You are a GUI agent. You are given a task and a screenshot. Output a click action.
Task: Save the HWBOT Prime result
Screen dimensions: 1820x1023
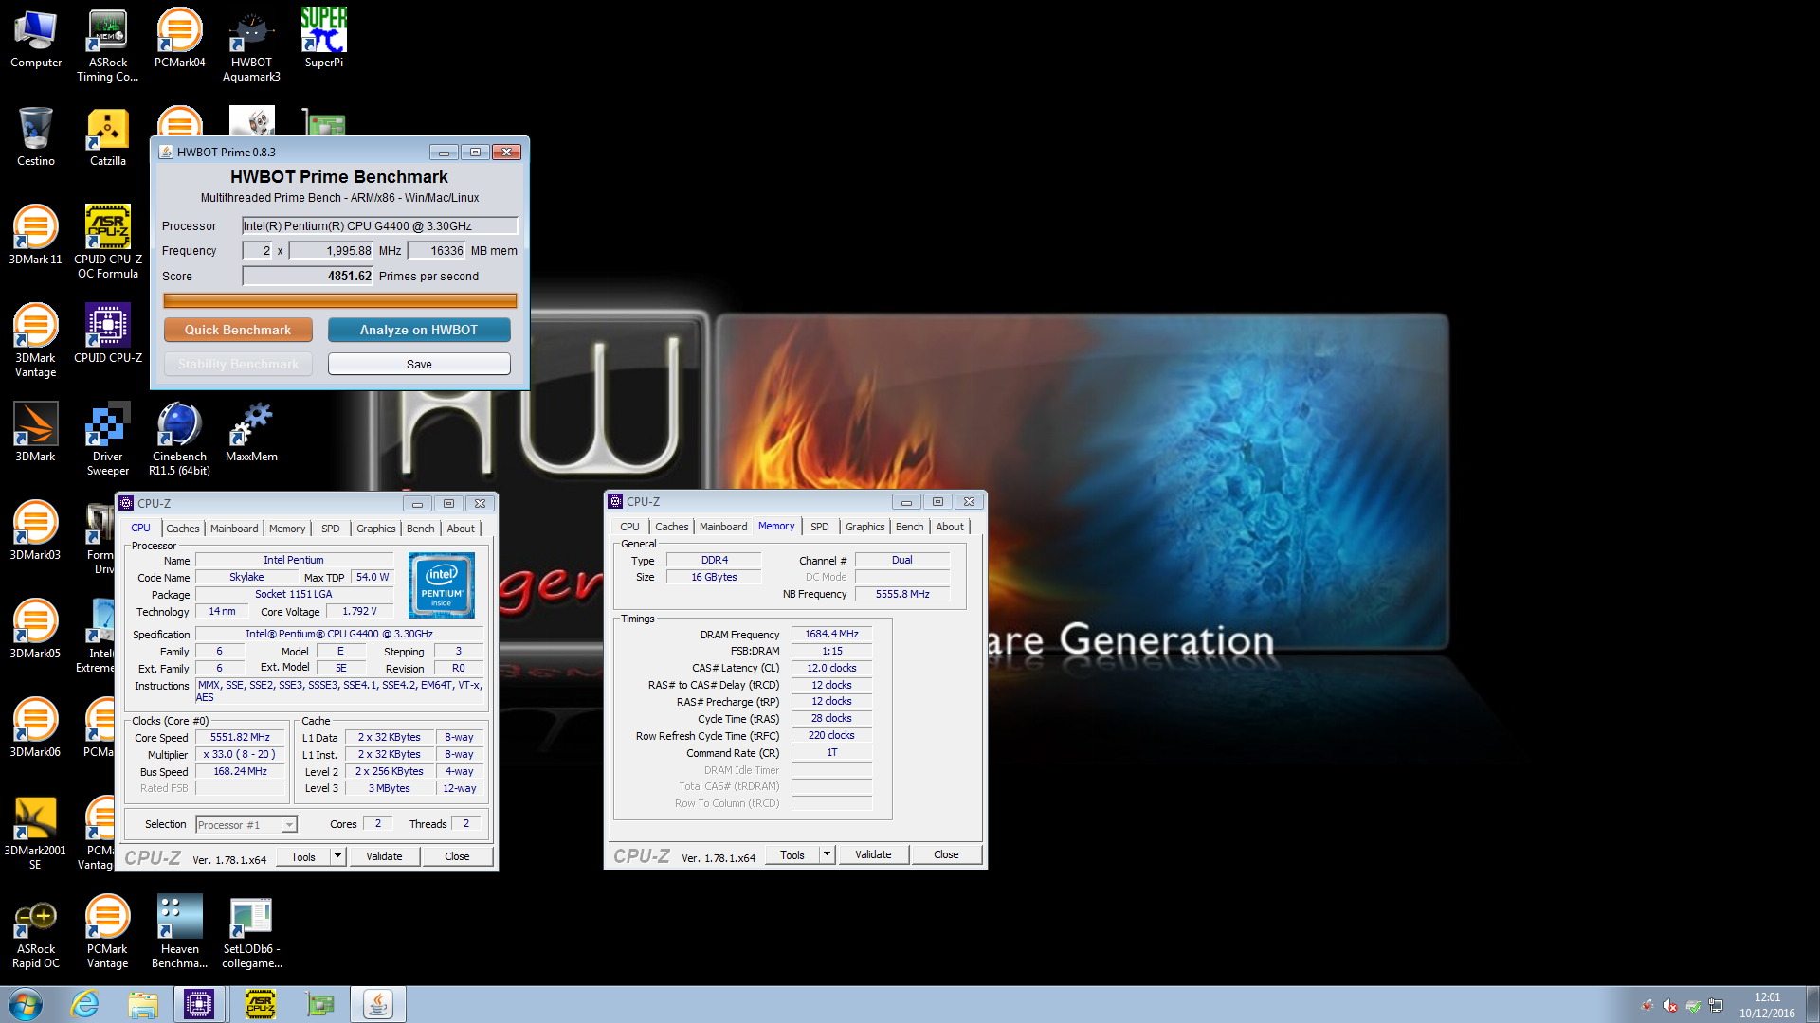419,364
